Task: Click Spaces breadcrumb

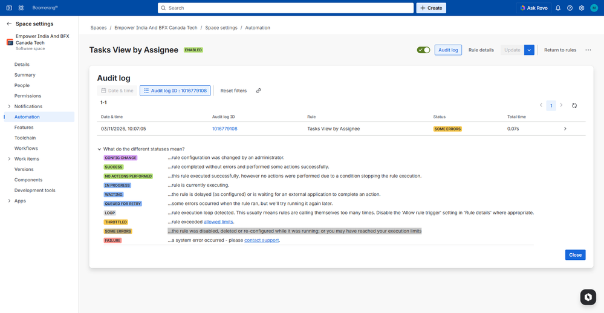Action: tap(99, 28)
